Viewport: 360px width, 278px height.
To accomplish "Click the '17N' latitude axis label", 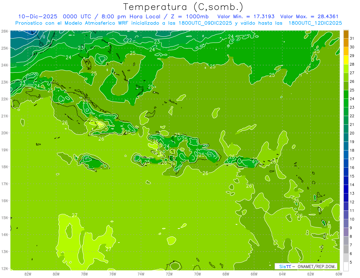I will click(4, 184).
